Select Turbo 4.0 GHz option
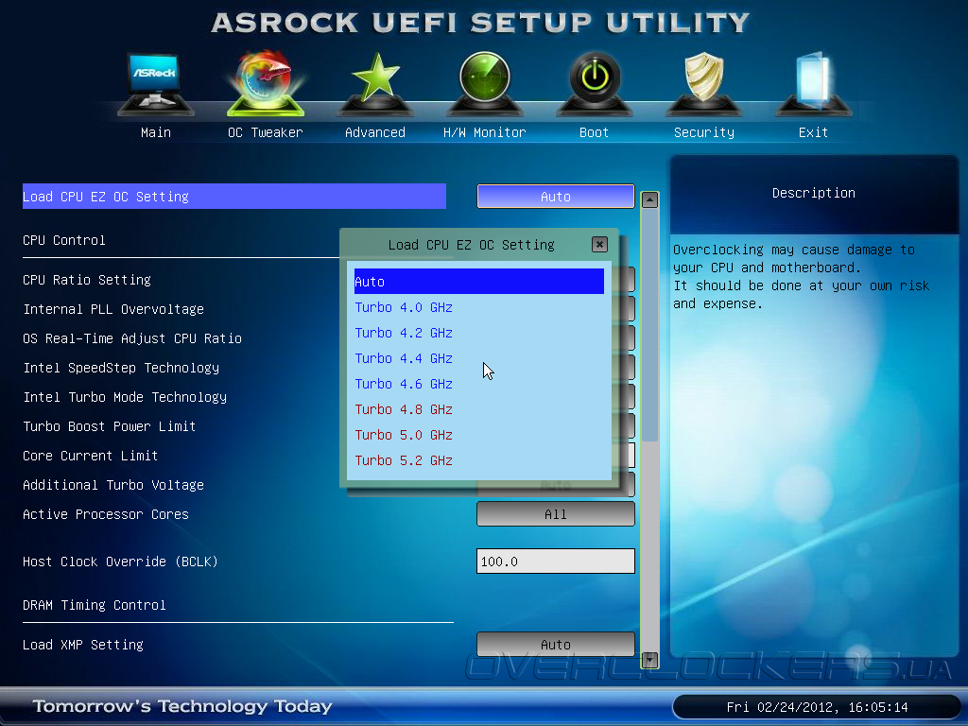The height and width of the screenshot is (726, 968). pyautogui.click(x=404, y=307)
